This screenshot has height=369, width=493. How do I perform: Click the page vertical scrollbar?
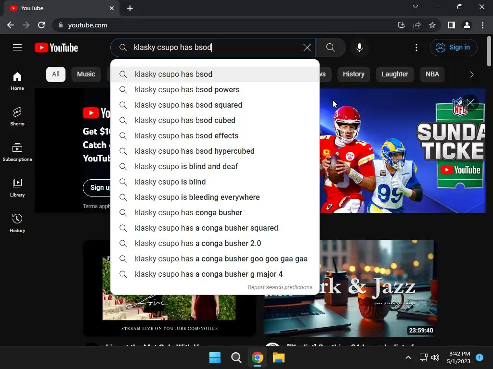(489, 51)
